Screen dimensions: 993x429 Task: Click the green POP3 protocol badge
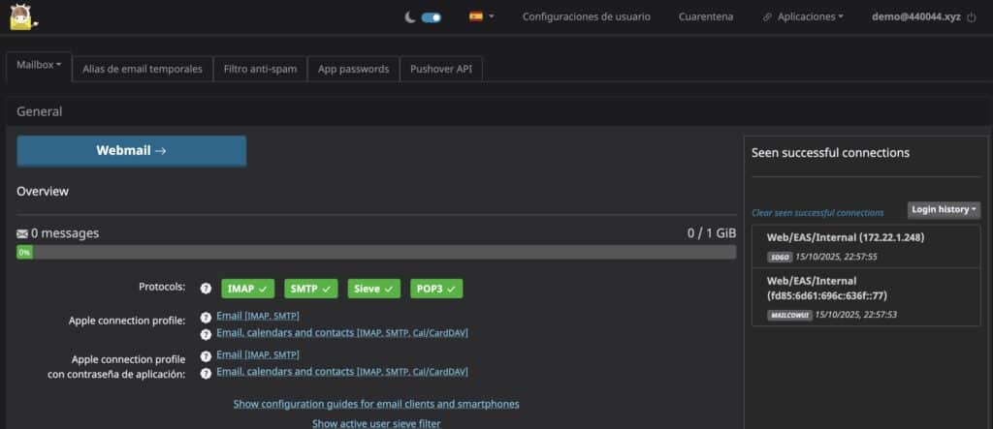coord(435,289)
